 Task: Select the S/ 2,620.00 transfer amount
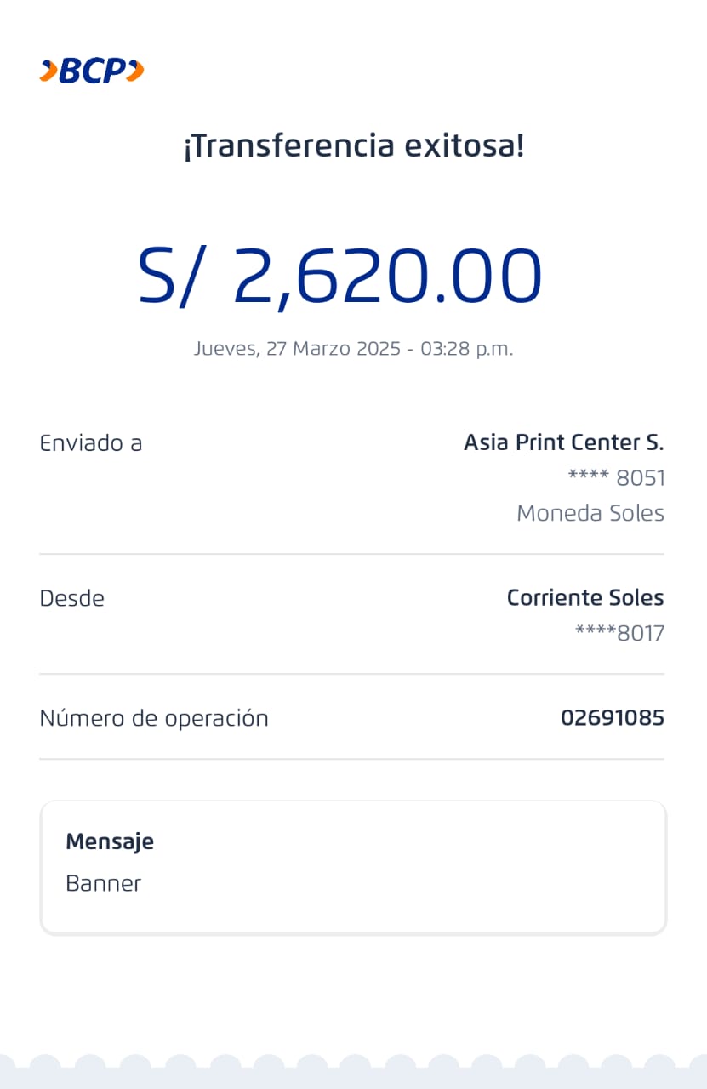[339, 277]
